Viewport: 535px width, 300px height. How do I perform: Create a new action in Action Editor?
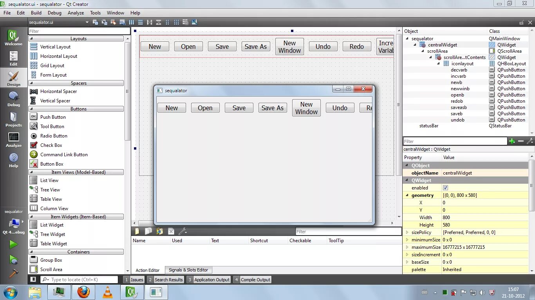137,231
